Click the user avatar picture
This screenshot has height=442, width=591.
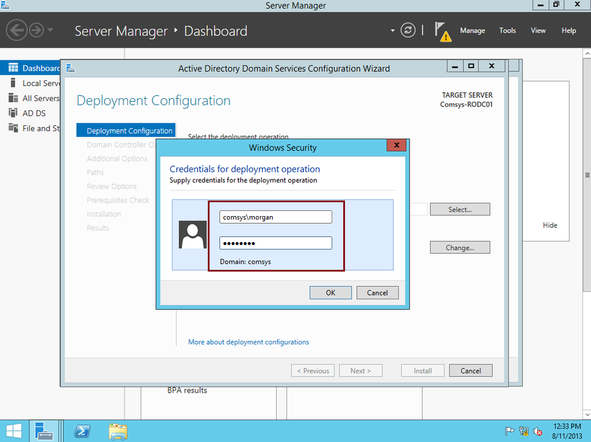192,235
